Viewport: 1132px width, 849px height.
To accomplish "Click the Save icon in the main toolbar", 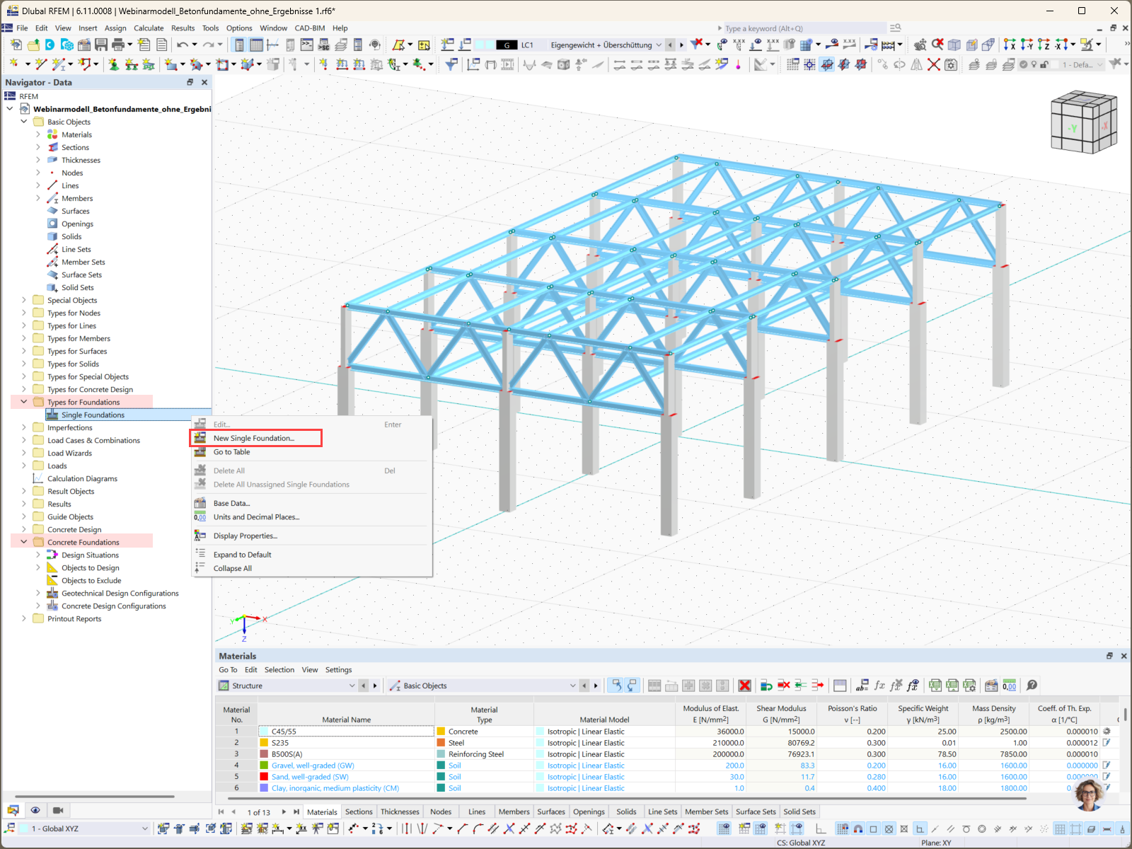I will pos(101,44).
